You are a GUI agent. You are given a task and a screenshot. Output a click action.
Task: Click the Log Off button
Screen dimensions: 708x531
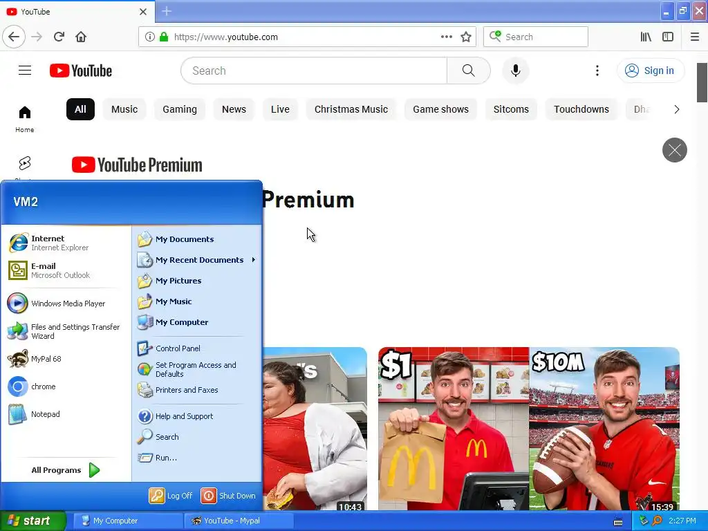pos(171,496)
